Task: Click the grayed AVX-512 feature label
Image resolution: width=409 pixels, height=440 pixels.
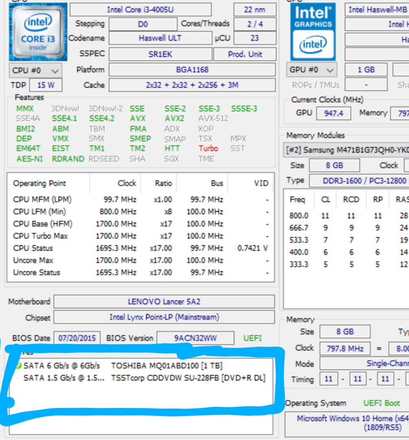Action: pyautogui.click(x=213, y=119)
